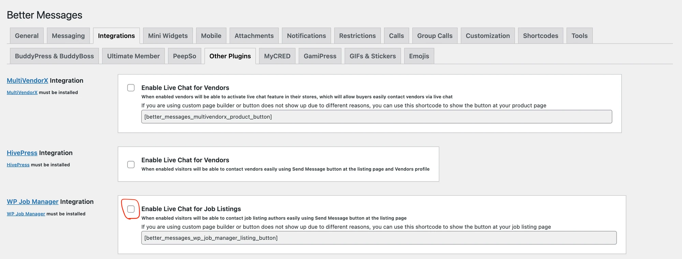682x259 pixels.
Task: Go to the Customization tab
Action: tap(488, 36)
